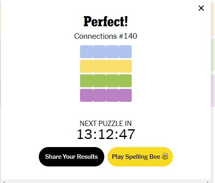
Task: Click the Perfect! heading text
Action: pyautogui.click(x=106, y=21)
